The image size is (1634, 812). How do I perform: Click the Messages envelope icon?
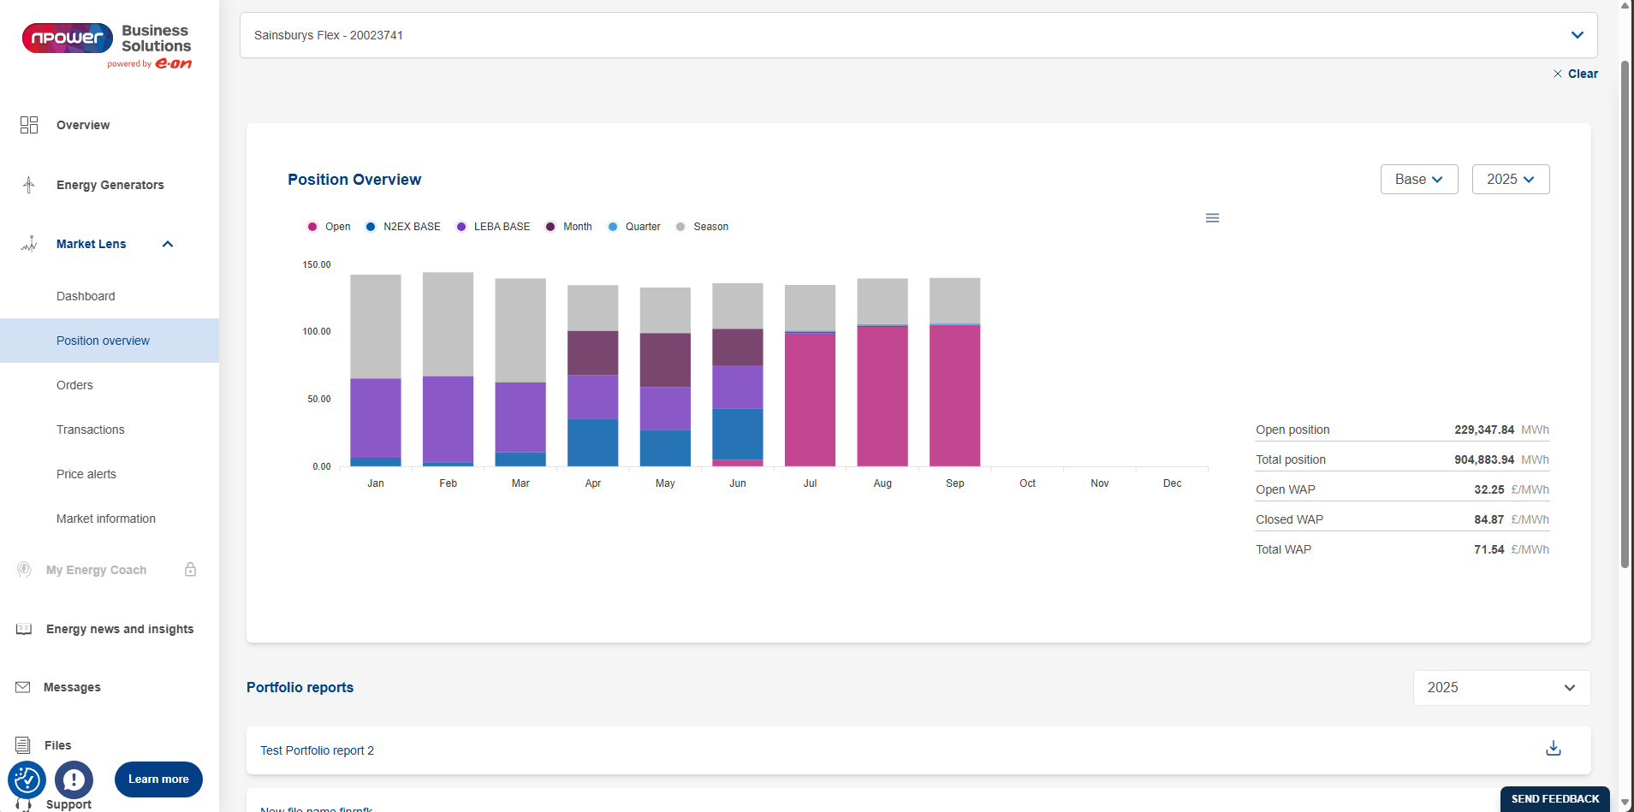[23, 687]
